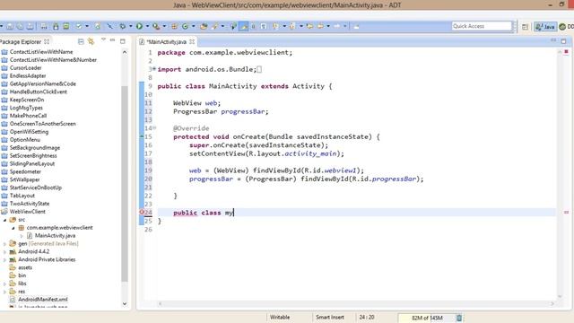
Task: Expand the gen folder node
Action: tap(5, 243)
